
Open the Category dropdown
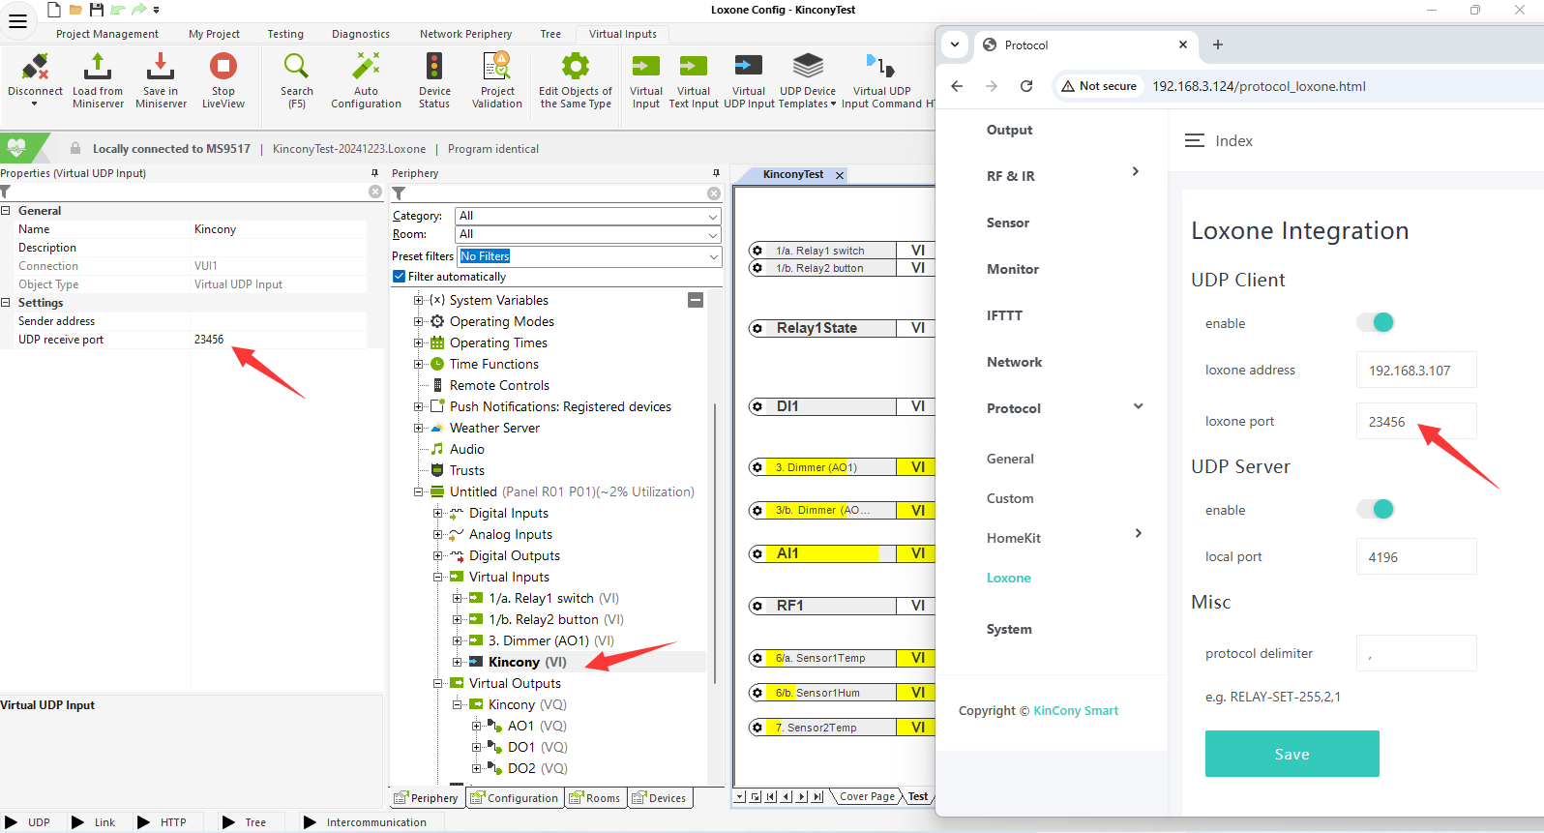(588, 216)
